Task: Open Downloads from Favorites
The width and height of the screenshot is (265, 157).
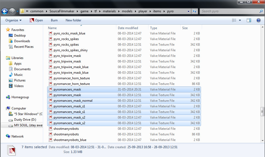Action: pos(22,41)
